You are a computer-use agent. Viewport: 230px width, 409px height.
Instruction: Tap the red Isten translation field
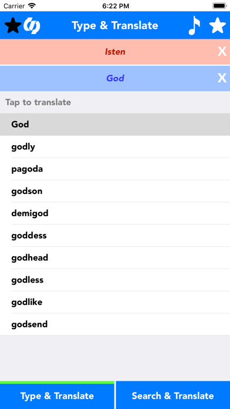point(115,52)
